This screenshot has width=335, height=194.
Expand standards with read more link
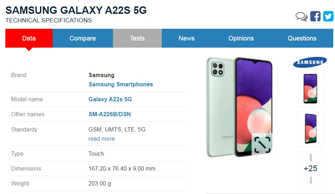(102, 139)
